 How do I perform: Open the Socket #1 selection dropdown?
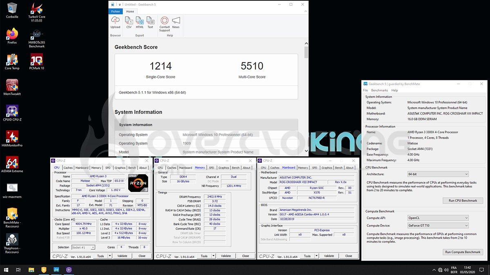[x=83, y=247]
